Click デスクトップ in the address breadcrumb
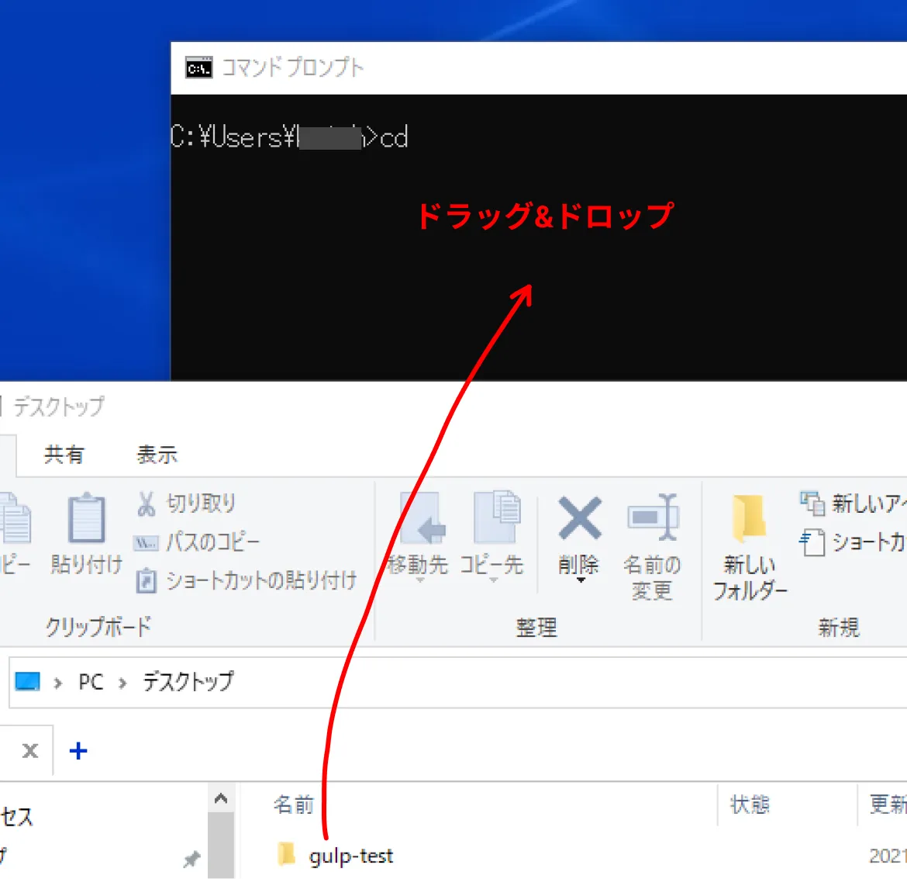The width and height of the screenshot is (907, 879). click(x=188, y=681)
